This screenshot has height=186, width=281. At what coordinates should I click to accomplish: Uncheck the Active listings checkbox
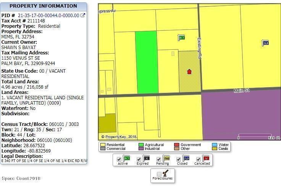point(120,159)
